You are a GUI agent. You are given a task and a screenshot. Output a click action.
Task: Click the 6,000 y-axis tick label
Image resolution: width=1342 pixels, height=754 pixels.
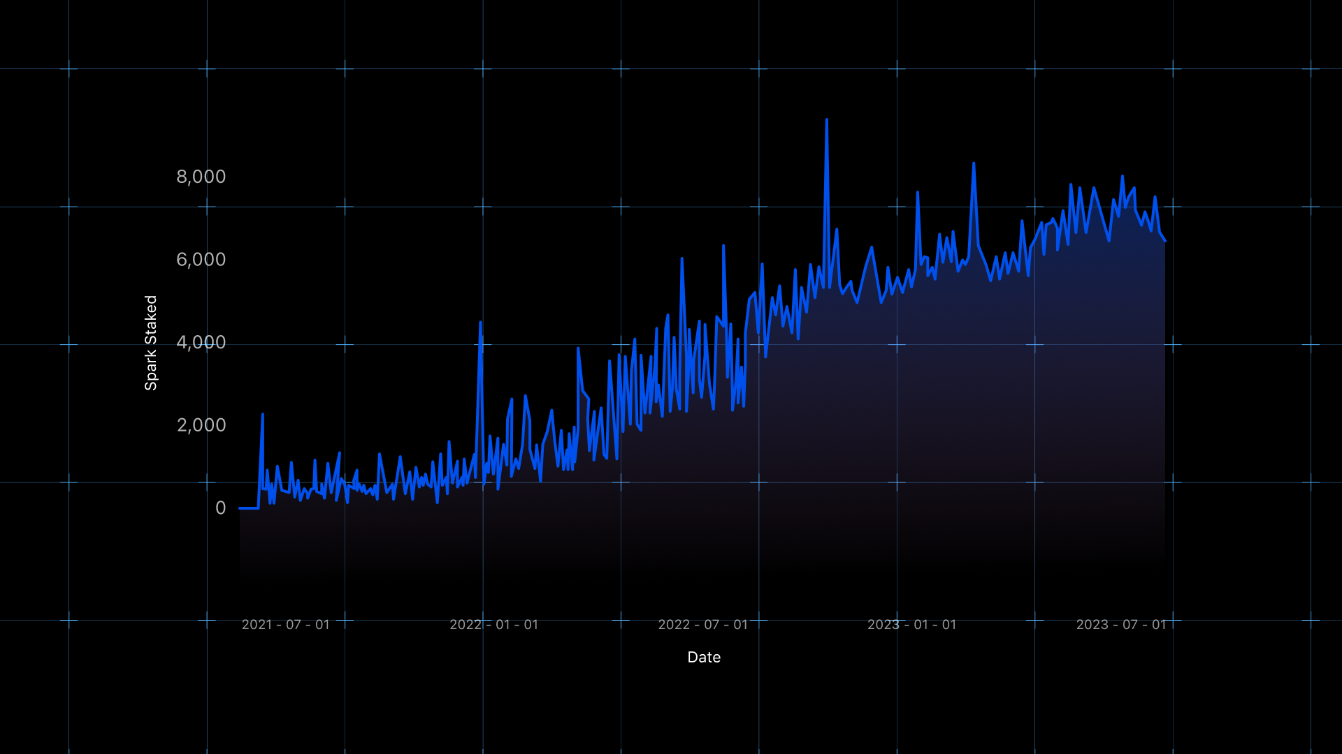click(201, 260)
